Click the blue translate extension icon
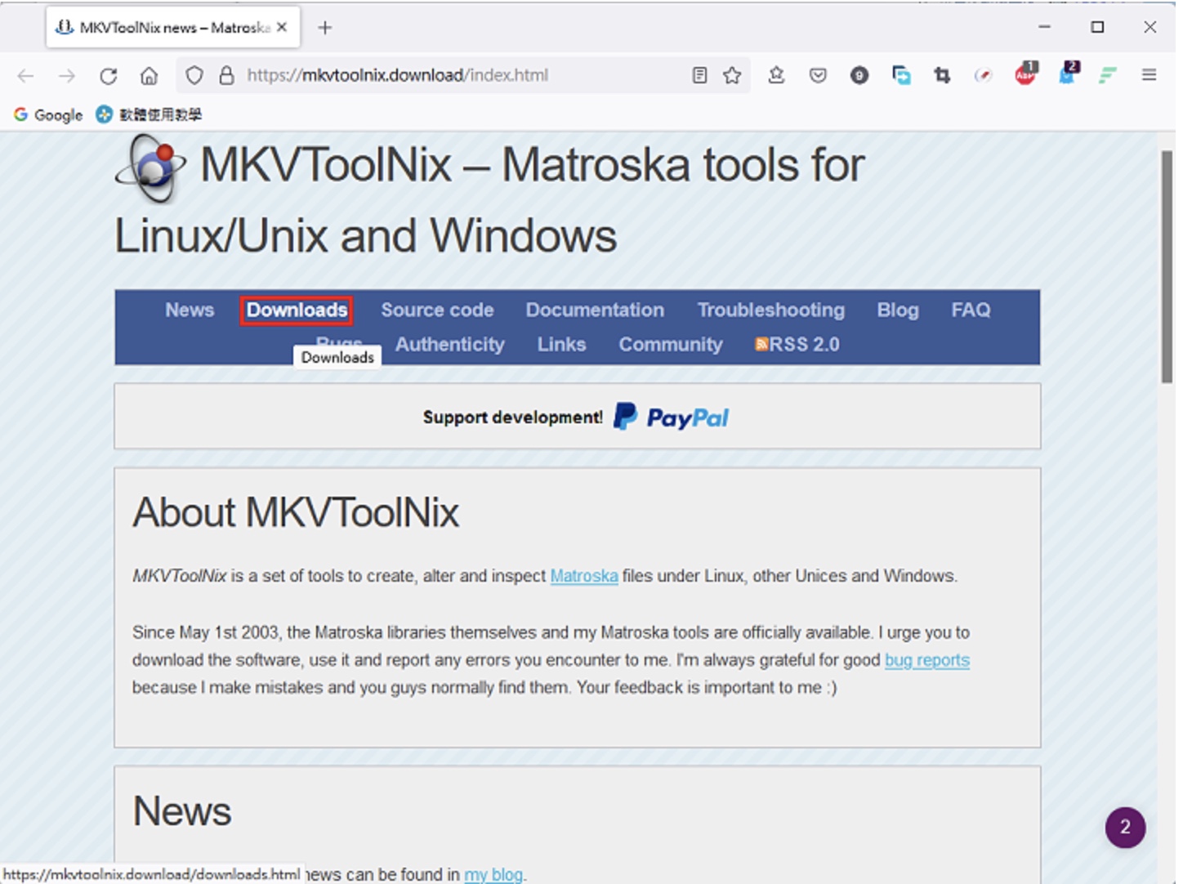 click(901, 75)
